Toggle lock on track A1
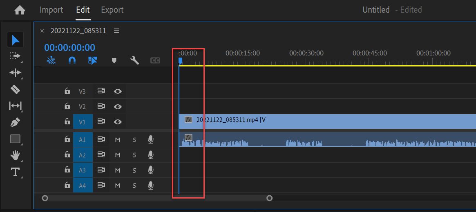The height and width of the screenshot is (212, 476). (x=67, y=139)
